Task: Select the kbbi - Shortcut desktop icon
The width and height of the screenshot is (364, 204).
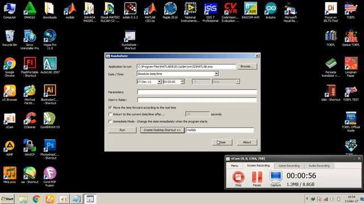Action: [331, 93]
